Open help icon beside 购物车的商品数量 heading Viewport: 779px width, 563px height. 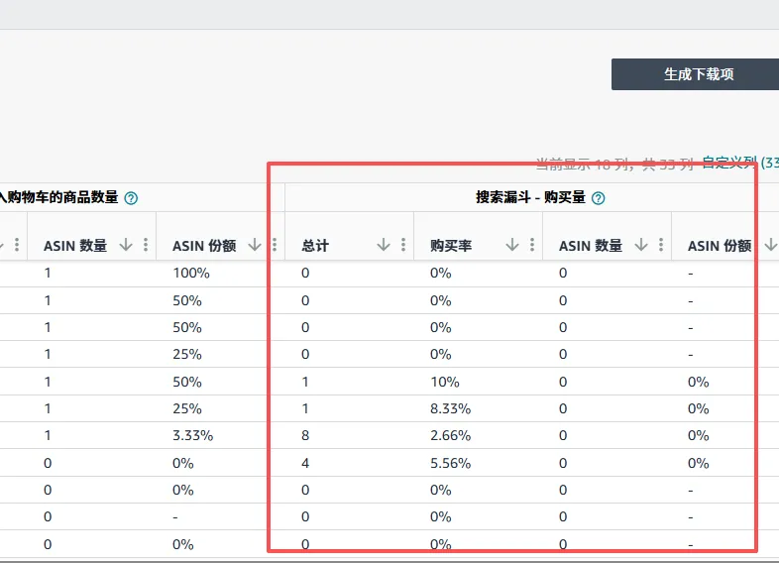pos(131,198)
